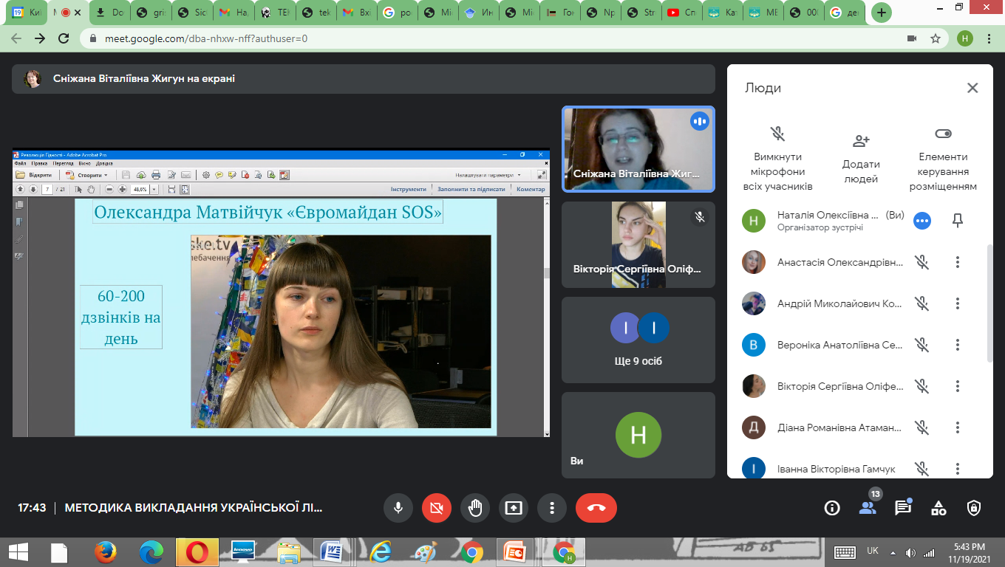1005x567 pixels.
Task: Turn on the camera button
Action: point(437,508)
